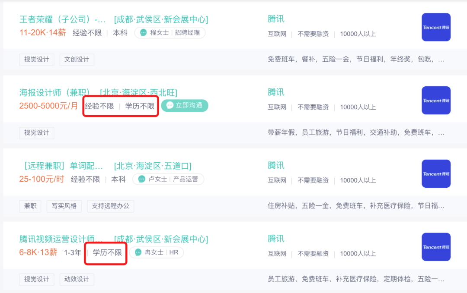Click Tencent logo of 王者荣耀 listing
Viewport: 467px width, 293px height.
click(x=436, y=27)
